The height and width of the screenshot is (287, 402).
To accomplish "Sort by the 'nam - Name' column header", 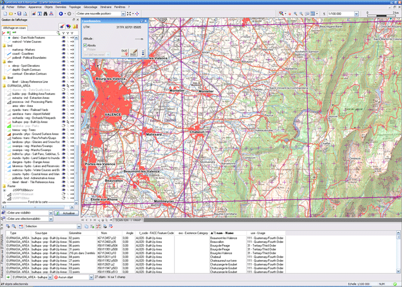I will [228, 233].
